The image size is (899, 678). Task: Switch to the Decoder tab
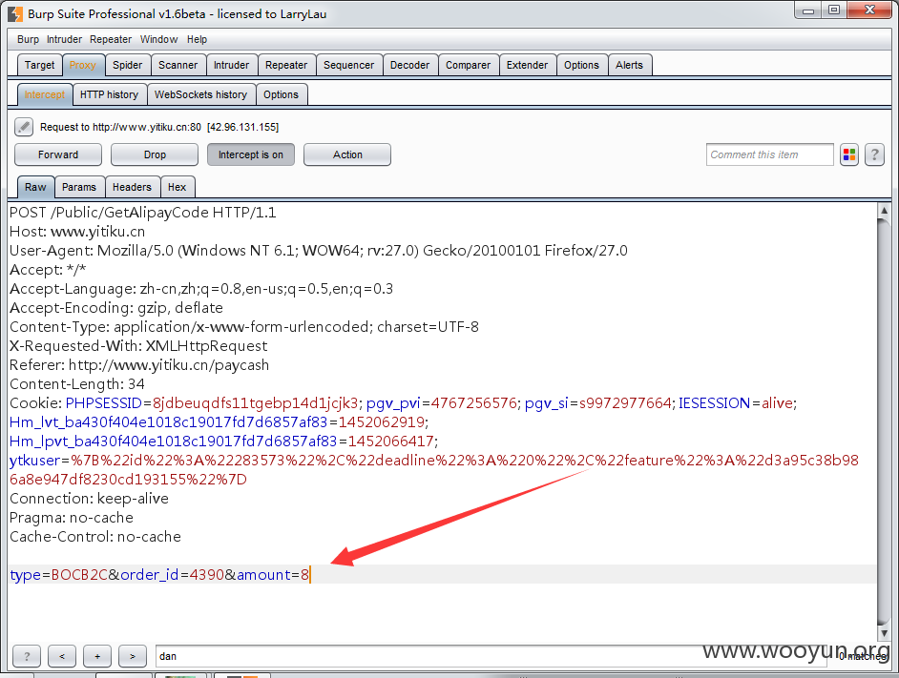pos(410,66)
